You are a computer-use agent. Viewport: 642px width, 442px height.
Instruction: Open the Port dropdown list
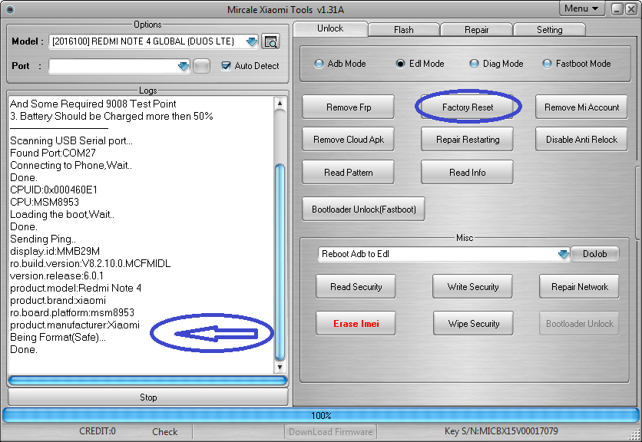pos(184,66)
